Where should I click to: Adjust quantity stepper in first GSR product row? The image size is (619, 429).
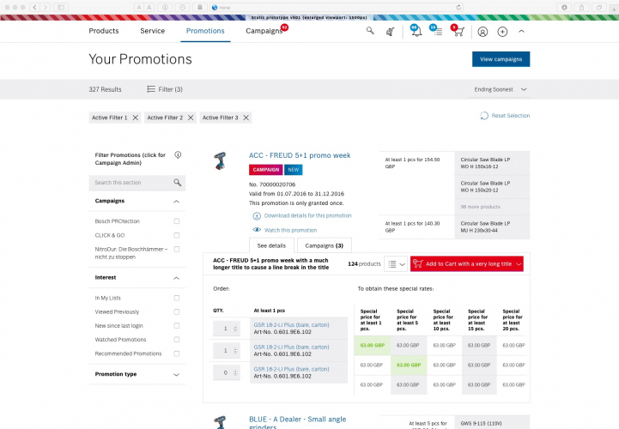235,329
